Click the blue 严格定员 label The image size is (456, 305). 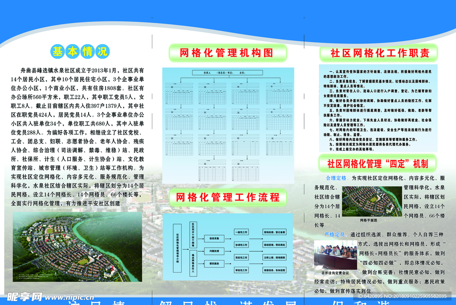pos(334,234)
